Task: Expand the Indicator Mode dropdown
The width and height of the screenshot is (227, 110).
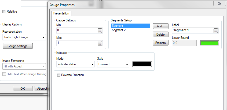Action: click(x=75, y=64)
